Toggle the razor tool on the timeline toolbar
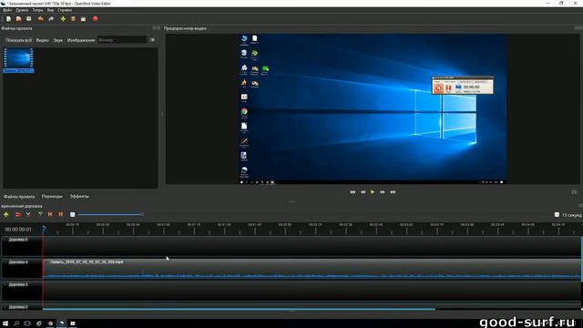Viewport: 583px width, 328px height. 28,215
